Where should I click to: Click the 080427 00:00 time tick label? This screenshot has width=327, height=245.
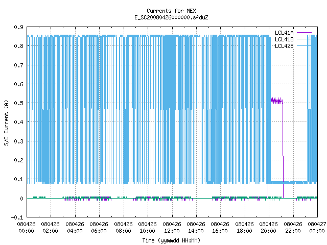(317, 228)
